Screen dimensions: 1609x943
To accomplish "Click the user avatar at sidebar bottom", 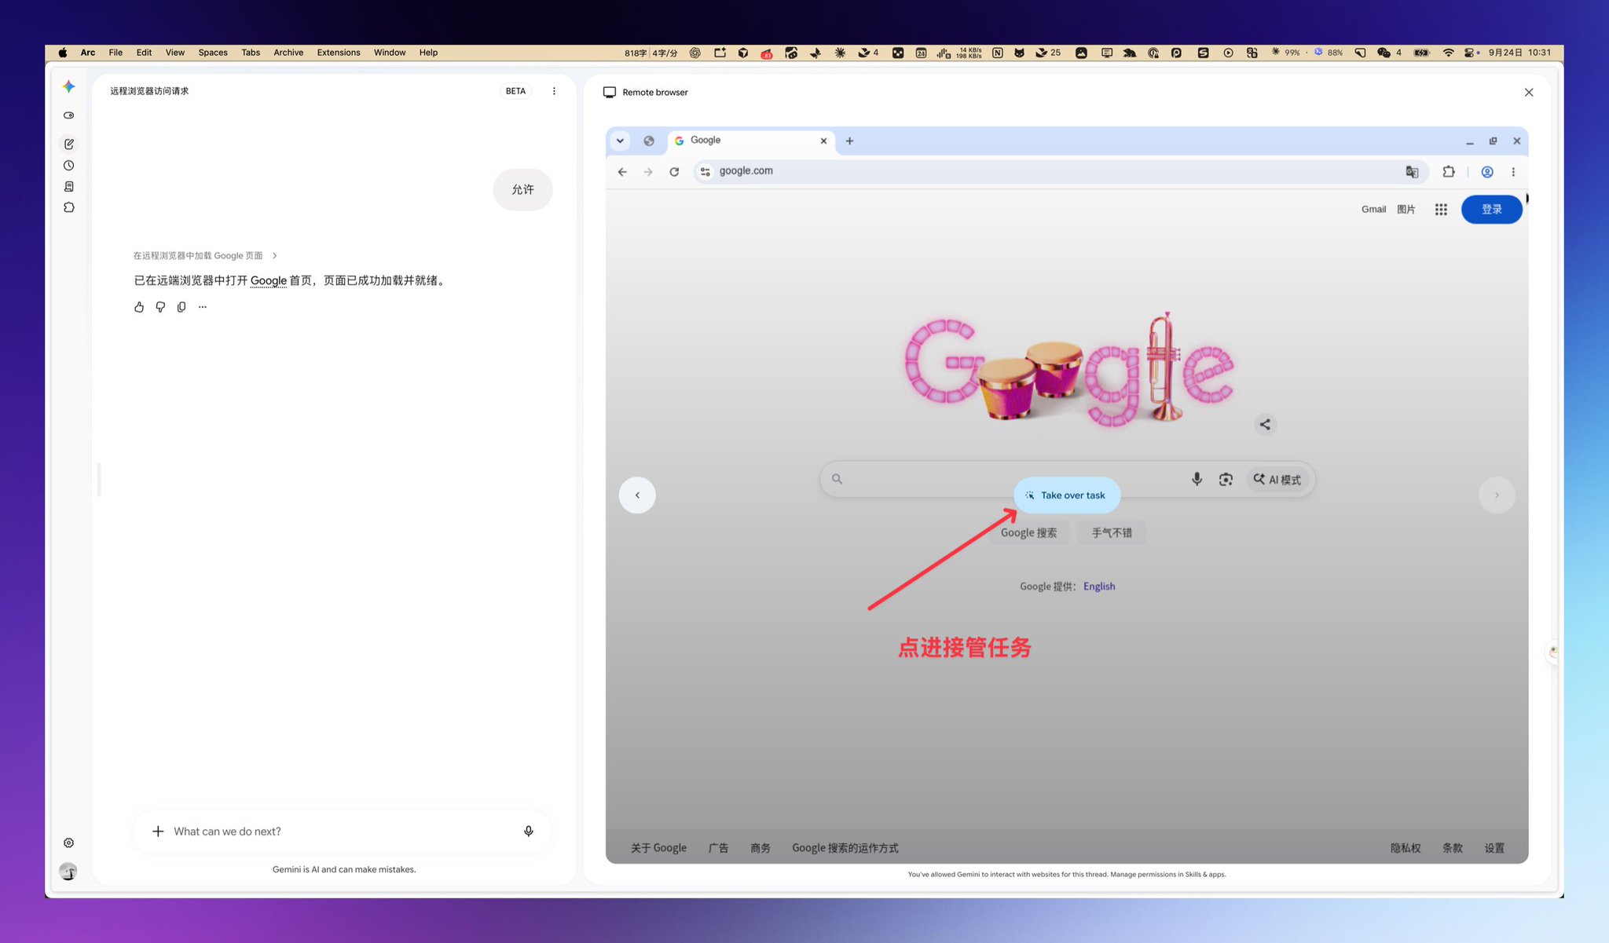I will pos(68,871).
